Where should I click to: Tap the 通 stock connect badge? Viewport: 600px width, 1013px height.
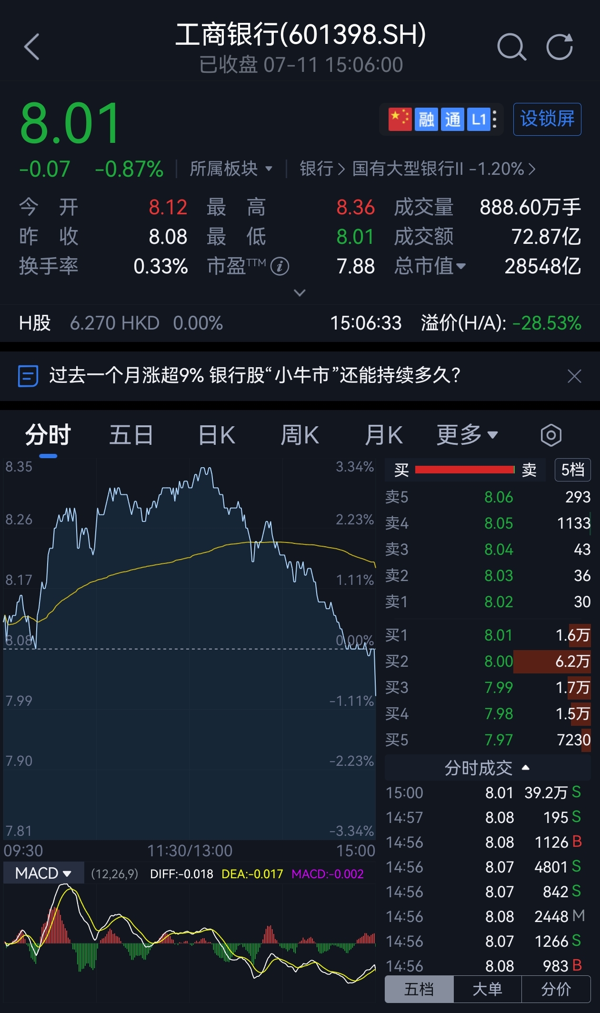coord(452,119)
